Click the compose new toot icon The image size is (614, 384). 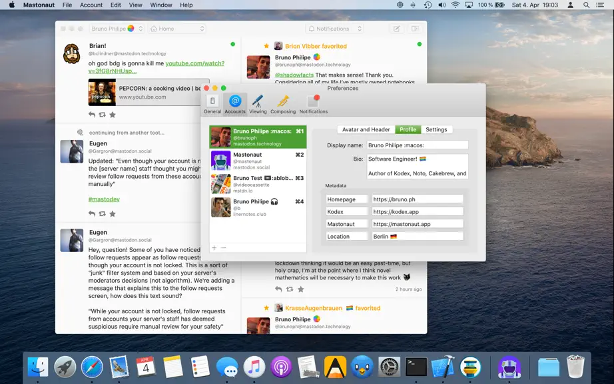coord(396,29)
